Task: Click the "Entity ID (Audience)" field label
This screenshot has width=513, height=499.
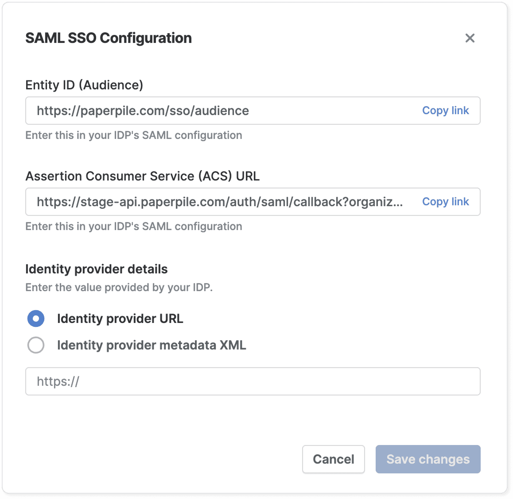Action: pyautogui.click(x=84, y=85)
